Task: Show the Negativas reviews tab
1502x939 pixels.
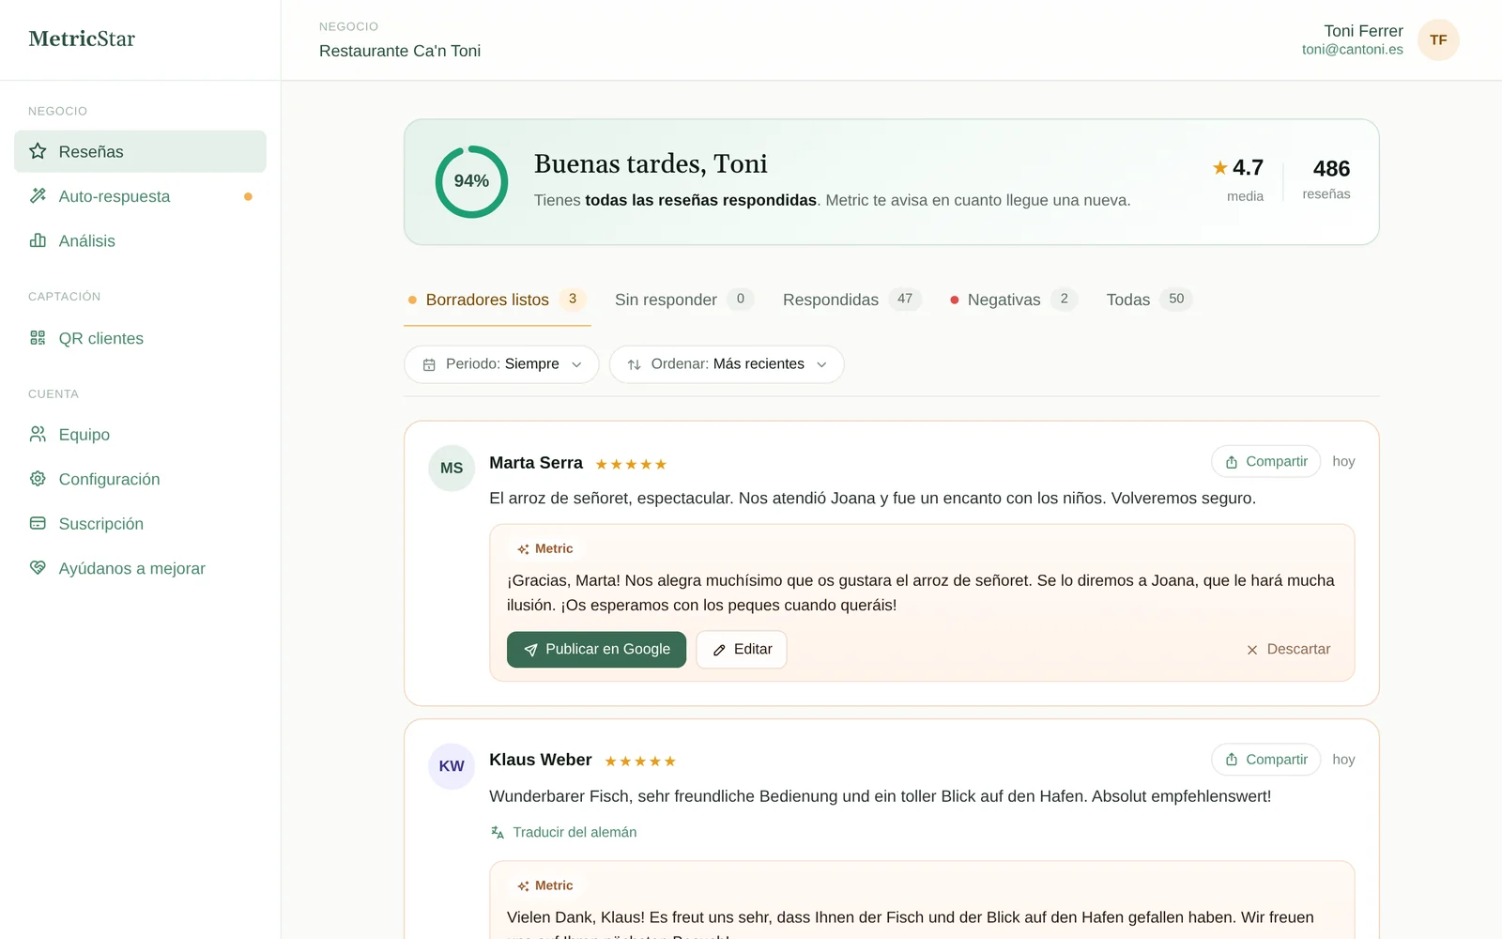Action: click(x=1014, y=300)
